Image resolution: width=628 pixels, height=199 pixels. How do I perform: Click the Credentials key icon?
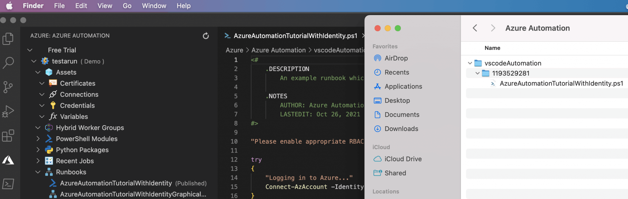coord(53,105)
